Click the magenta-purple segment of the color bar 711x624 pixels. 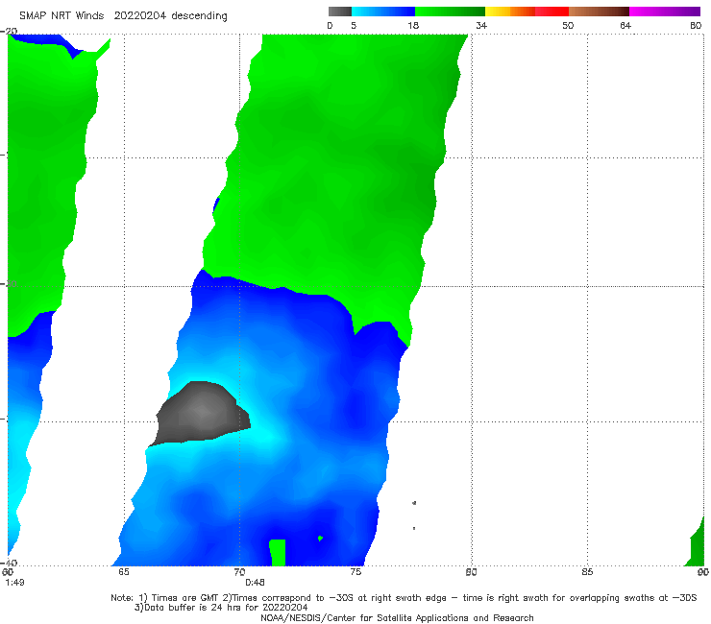pos(665,12)
